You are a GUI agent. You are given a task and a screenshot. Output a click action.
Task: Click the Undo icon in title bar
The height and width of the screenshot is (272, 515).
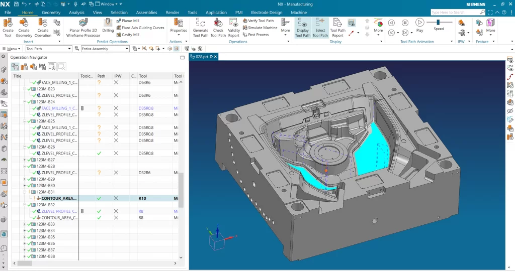(x=24, y=4)
